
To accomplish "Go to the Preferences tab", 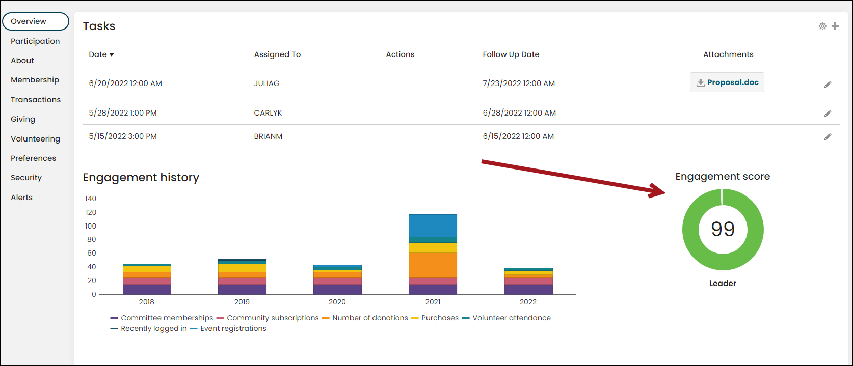I will [33, 158].
